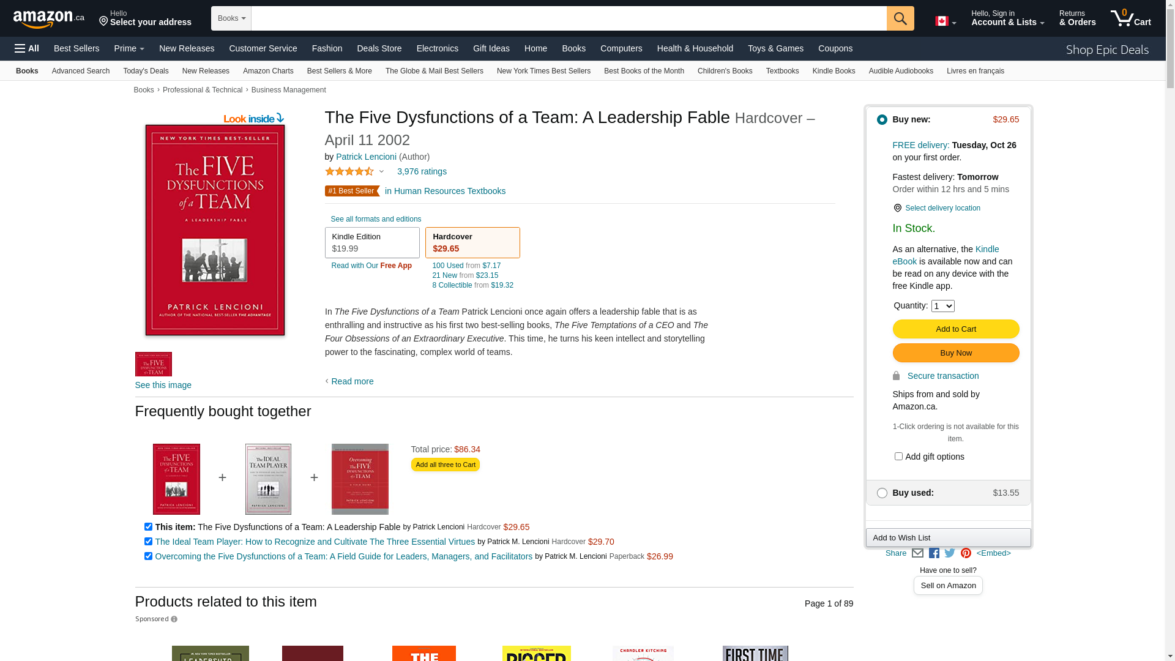Click into the search text field
The height and width of the screenshot is (661, 1175).
point(569,18)
